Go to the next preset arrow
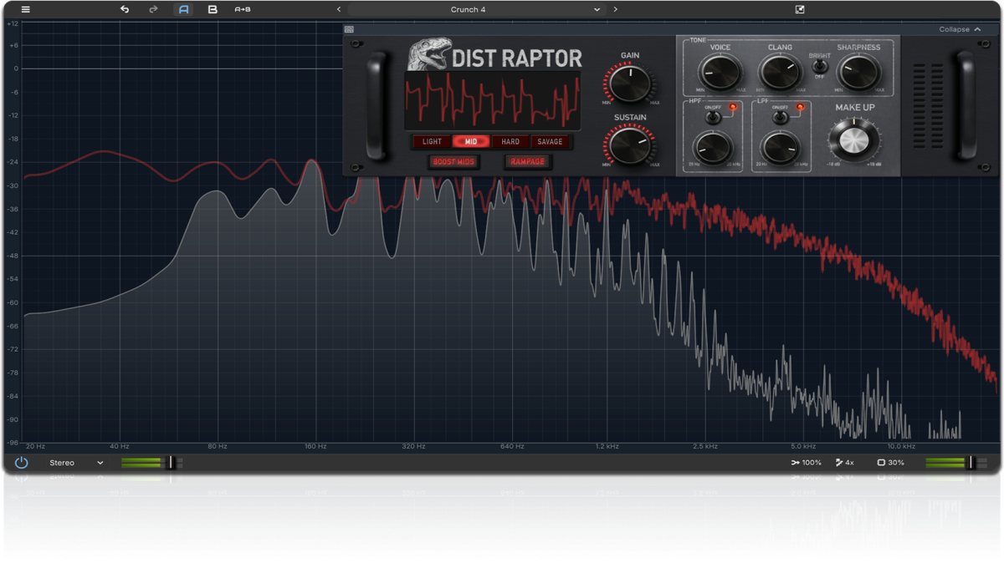The image size is (1004, 563). click(616, 9)
